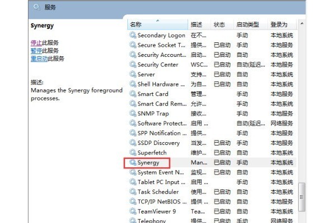Select the Smart Card service name
This screenshot has width=335, height=223.
(x=153, y=94)
